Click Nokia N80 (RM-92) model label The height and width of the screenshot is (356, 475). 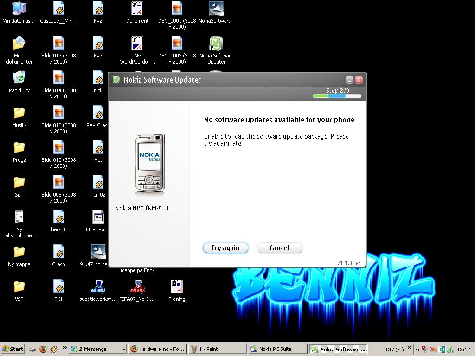(x=141, y=208)
